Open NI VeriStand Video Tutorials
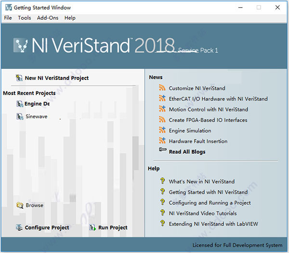The width and height of the screenshot is (289, 253). [x=203, y=214]
